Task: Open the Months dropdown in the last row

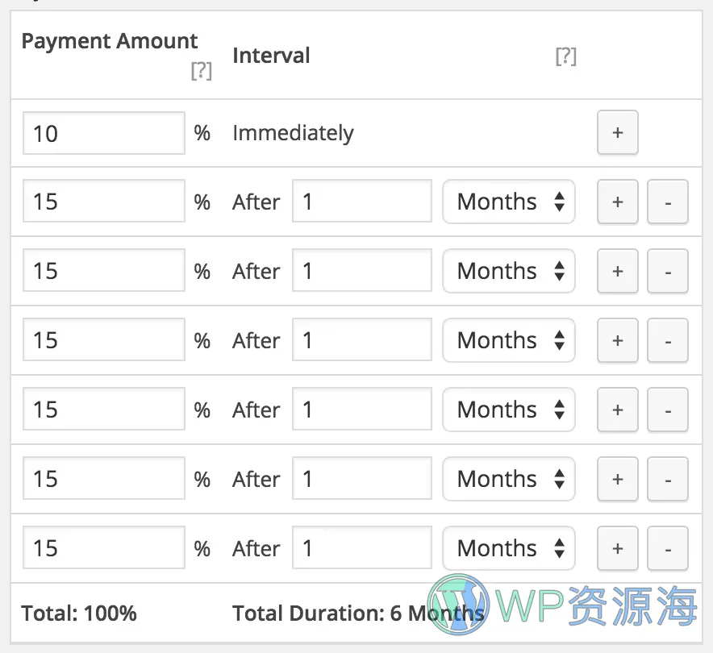Action: point(509,548)
